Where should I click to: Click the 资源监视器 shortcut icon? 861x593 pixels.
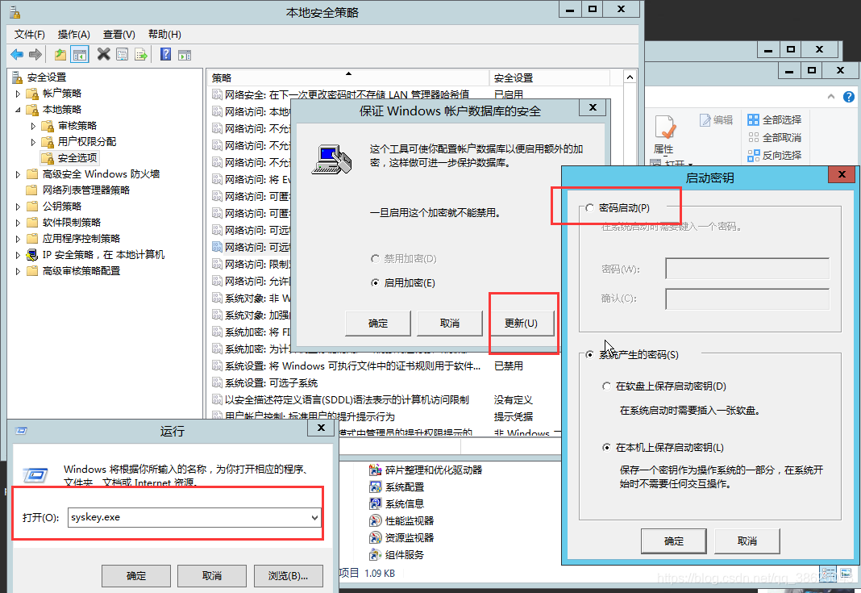tap(375, 537)
